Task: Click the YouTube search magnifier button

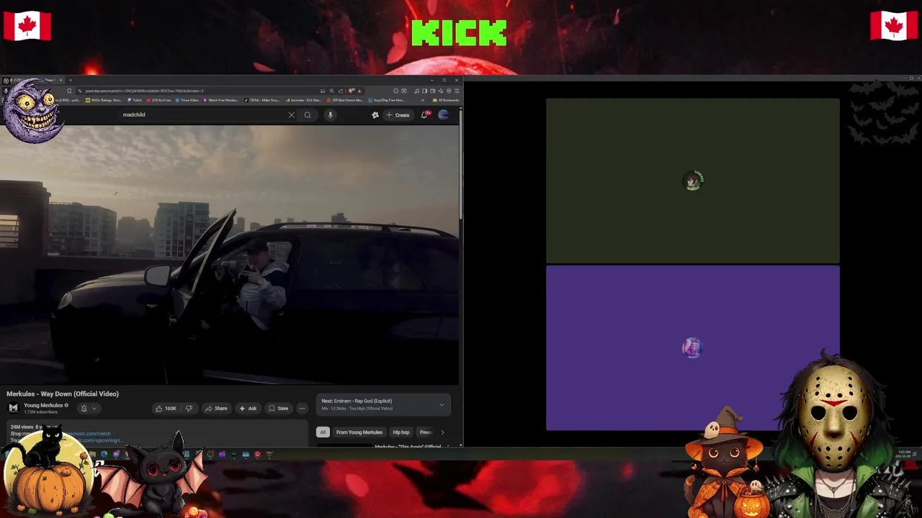Action: [308, 115]
